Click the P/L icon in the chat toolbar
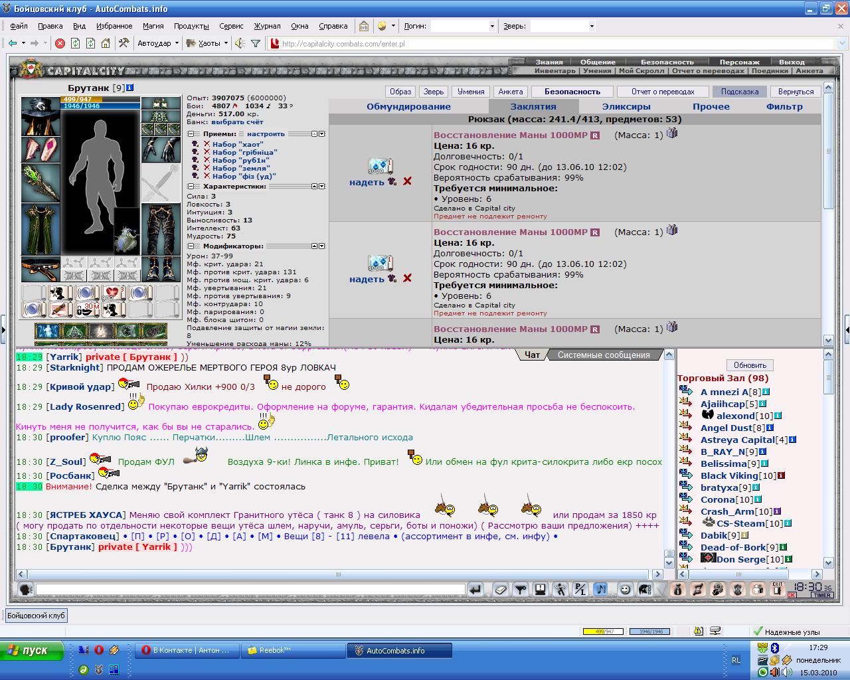Screen dimensions: 850x680 click(580, 589)
